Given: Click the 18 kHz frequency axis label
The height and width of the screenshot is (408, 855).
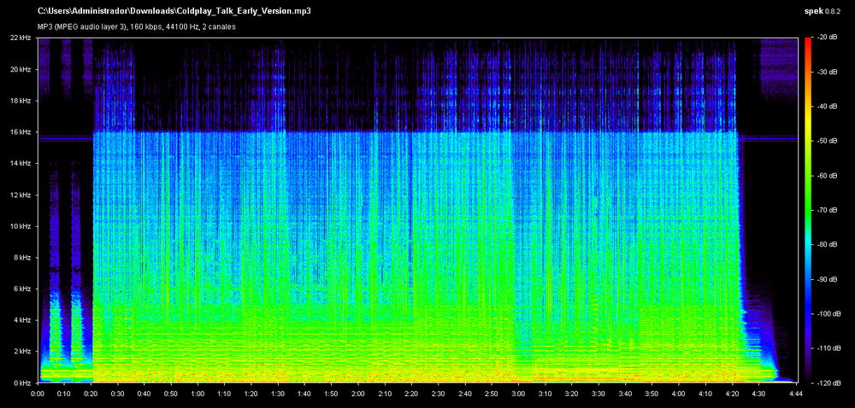Looking at the screenshot, I should 21,101.
